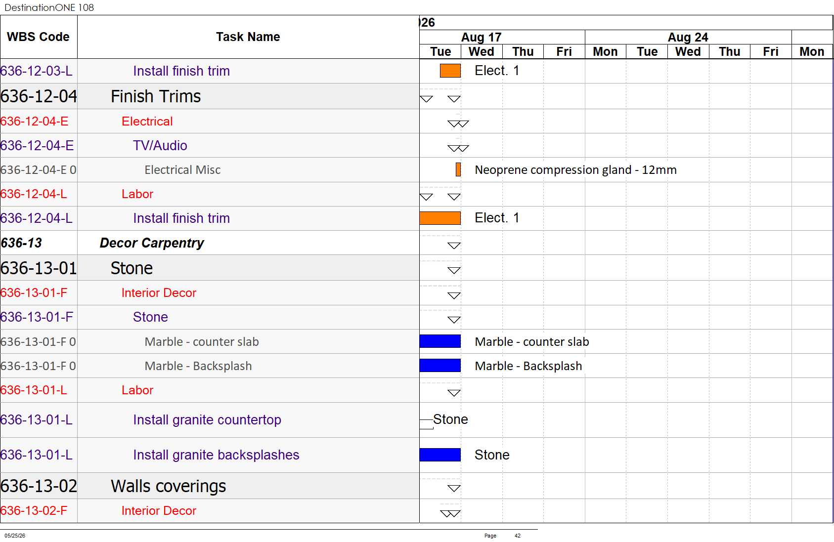Select the TV/Audio task name
The image size is (834, 542).
(x=160, y=146)
